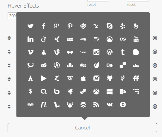The height and width of the screenshot is (137, 162).
Task: Pick the Pinterest icon
Action: [x=70, y=26]
